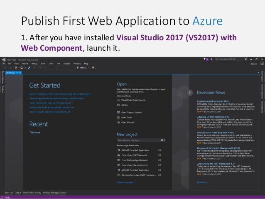The width and height of the screenshot is (265, 199).
Task: Open the Tools menu
Action: pyautogui.click(x=51, y=64)
